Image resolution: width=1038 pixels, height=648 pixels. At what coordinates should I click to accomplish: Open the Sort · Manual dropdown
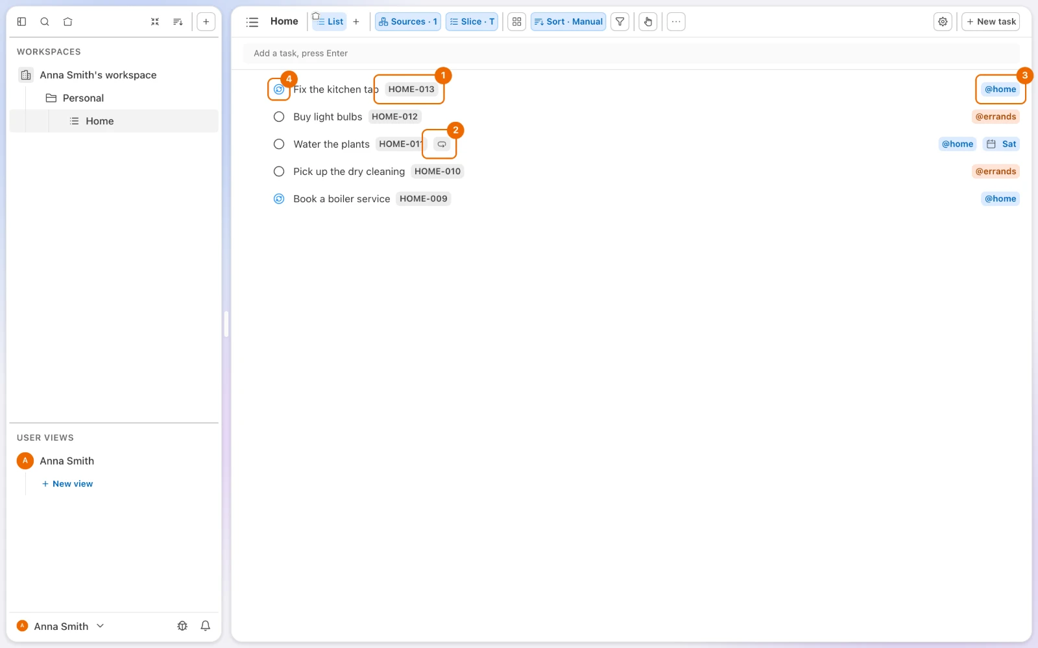pyautogui.click(x=568, y=21)
